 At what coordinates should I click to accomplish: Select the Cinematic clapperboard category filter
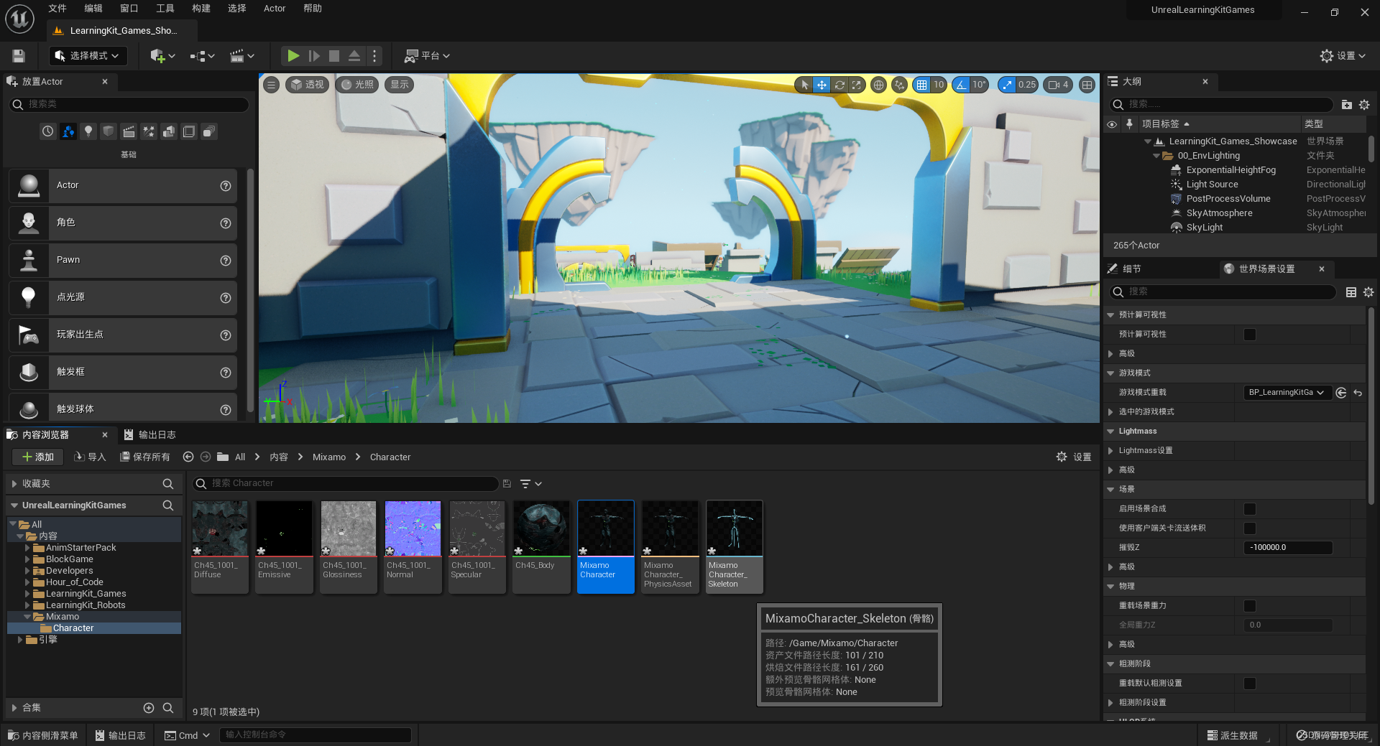(129, 131)
